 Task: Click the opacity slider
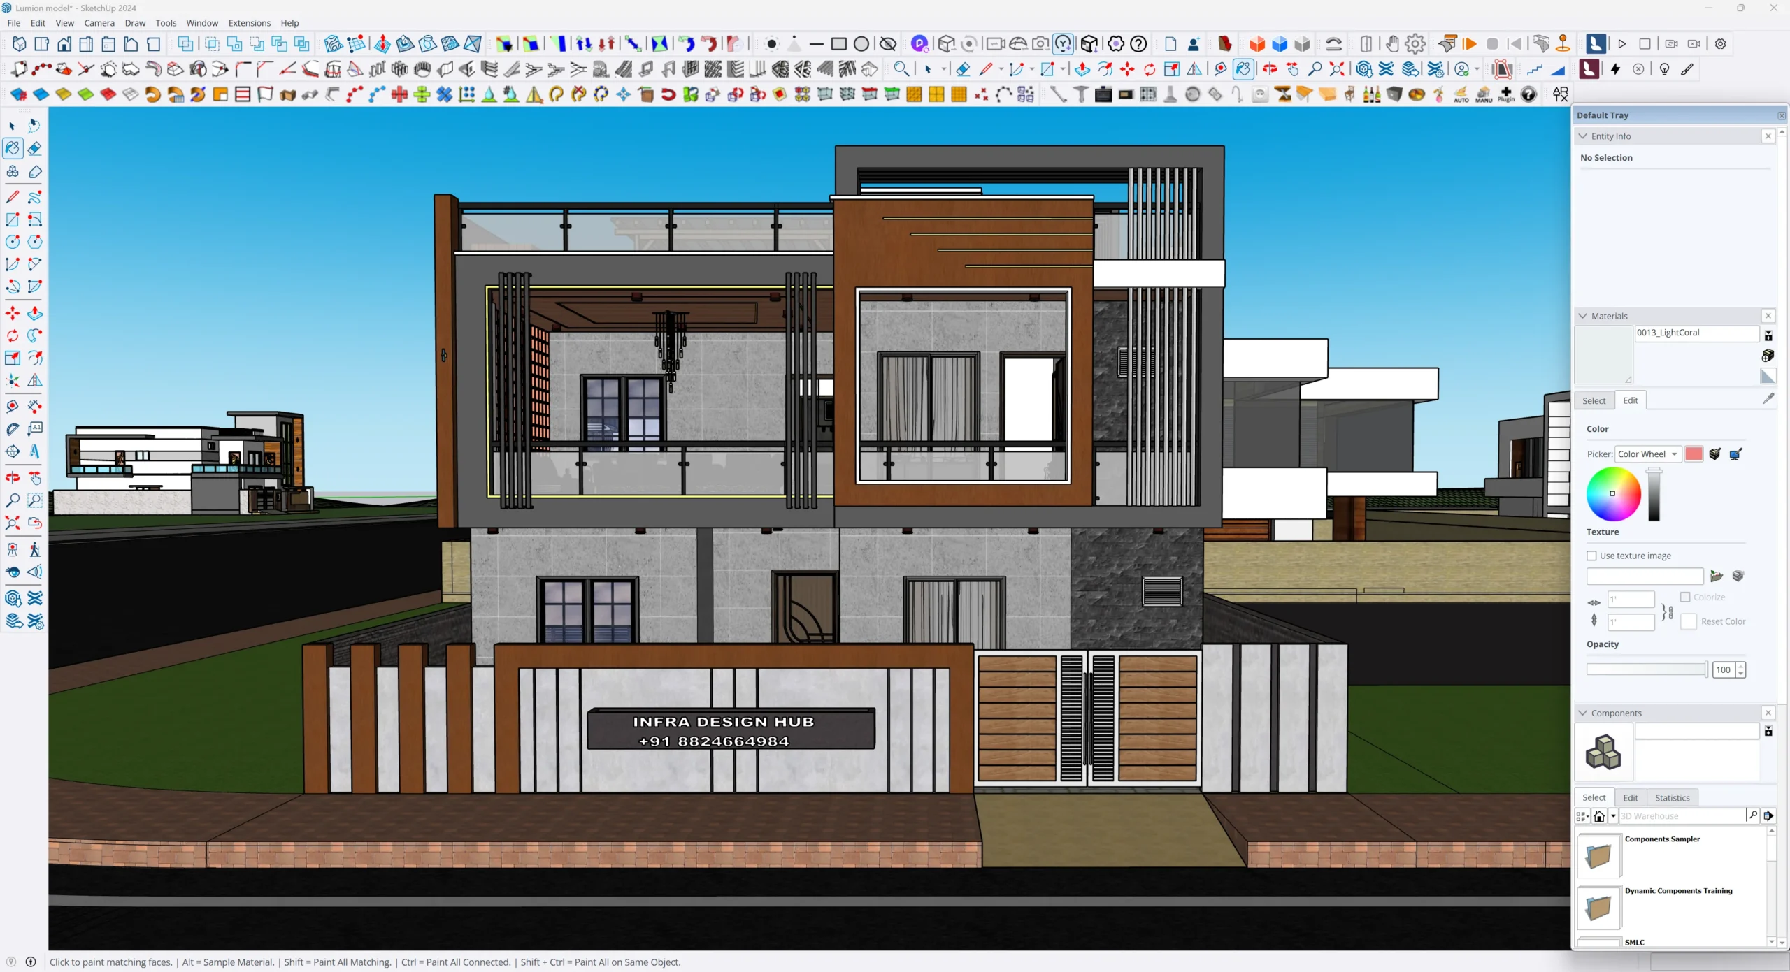[1647, 669]
